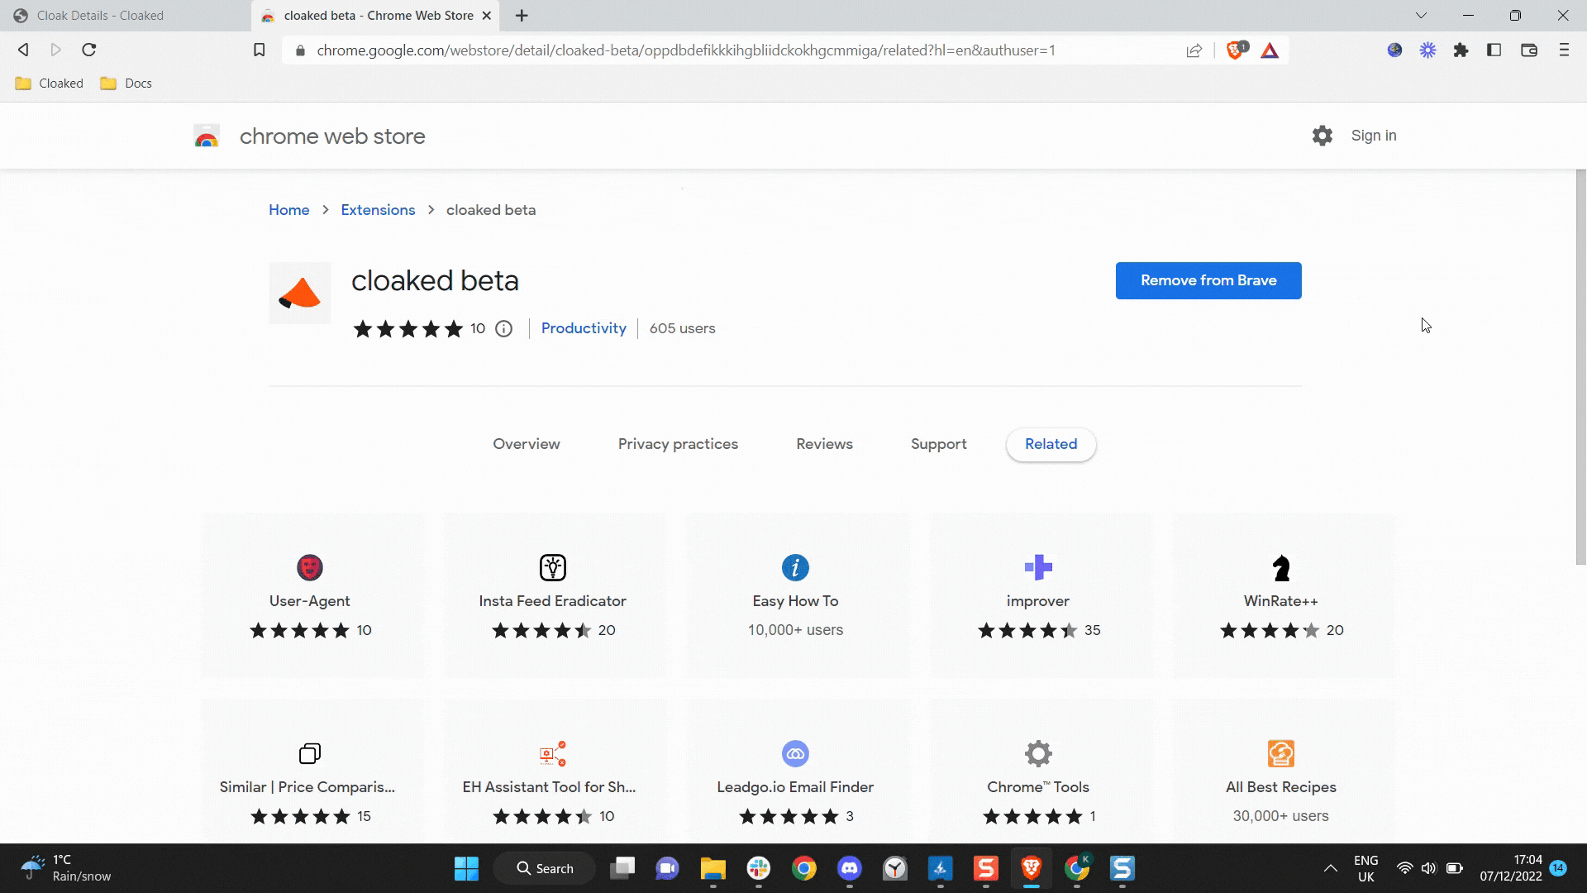1587x893 pixels.
Task: Click the improver extension plus icon
Action: click(1037, 567)
